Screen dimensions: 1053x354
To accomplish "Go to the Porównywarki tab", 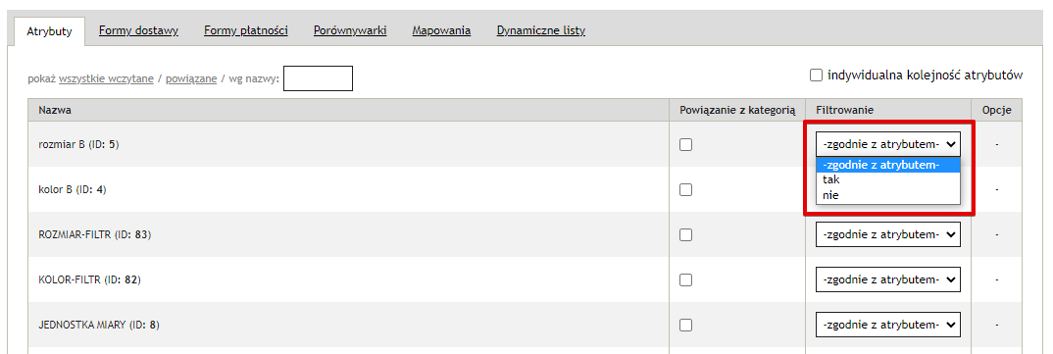I will pyautogui.click(x=350, y=31).
